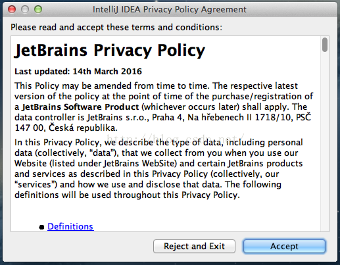The height and width of the screenshot is (265, 340).
Task: Click the Accept button
Action: coord(284,246)
